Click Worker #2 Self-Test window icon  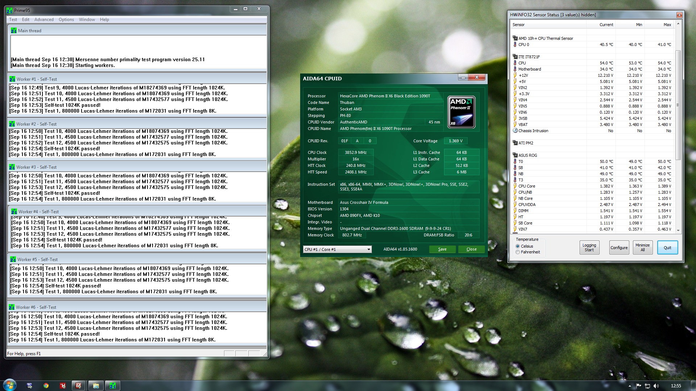(x=12, y=124)
